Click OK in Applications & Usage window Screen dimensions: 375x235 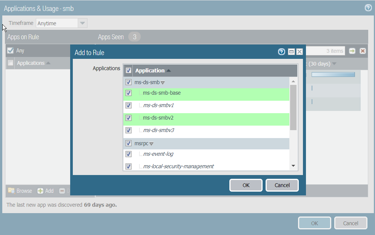[x=315, y=223]
